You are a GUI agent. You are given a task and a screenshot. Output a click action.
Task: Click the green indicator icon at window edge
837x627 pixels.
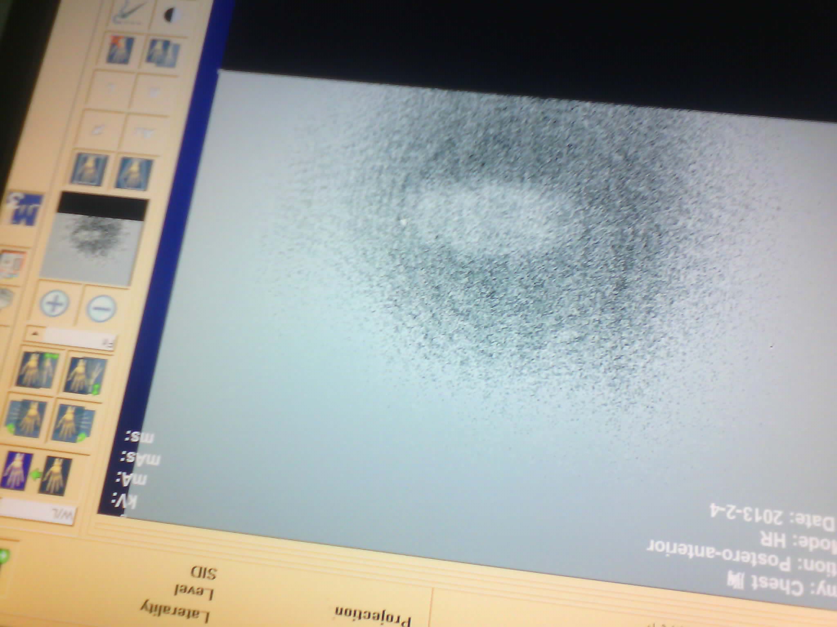click(4, 556)
